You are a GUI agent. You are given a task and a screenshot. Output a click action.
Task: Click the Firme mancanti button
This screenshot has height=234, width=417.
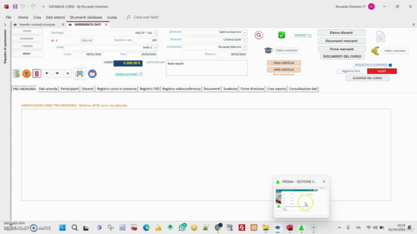click(x=341, y=49)
